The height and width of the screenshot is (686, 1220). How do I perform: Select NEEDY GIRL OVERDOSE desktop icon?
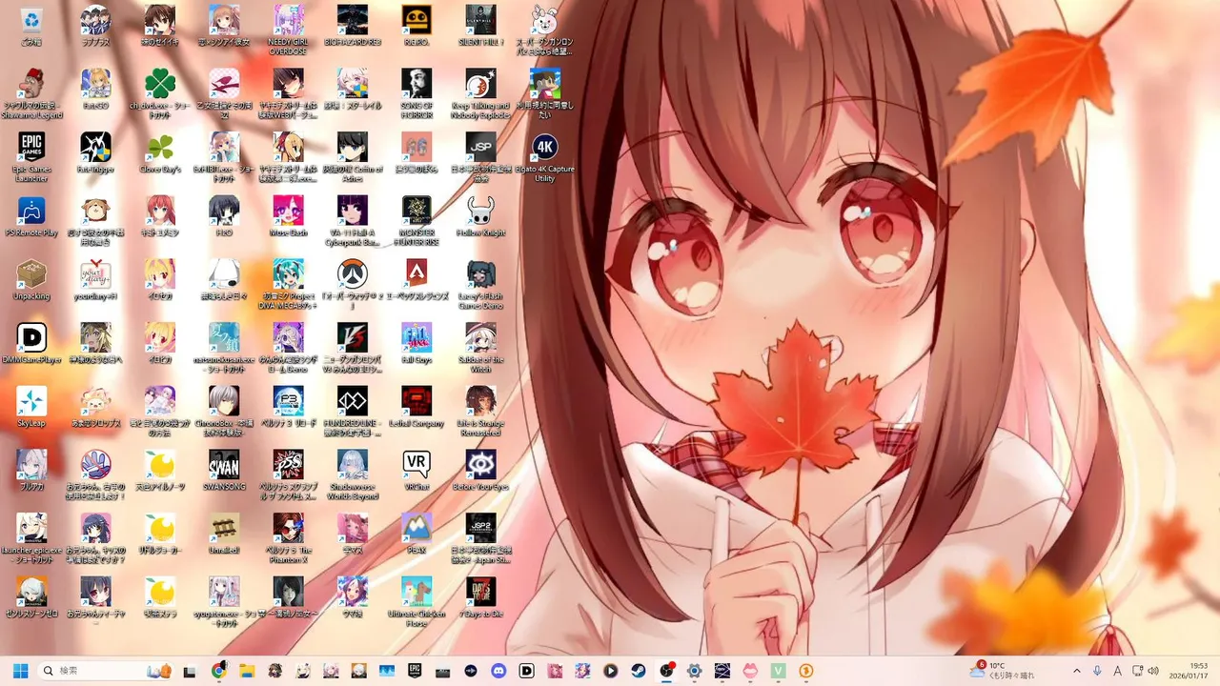pos(288,30)
